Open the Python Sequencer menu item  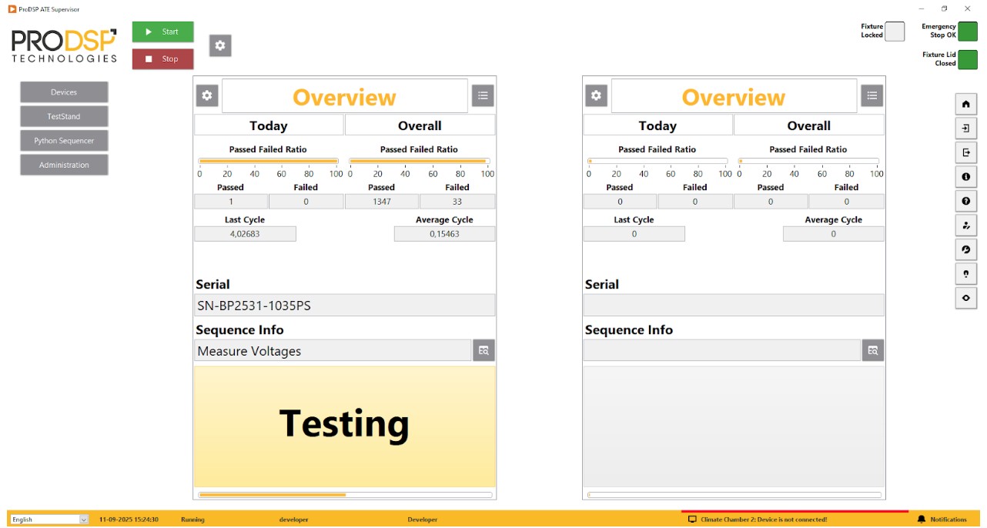(64, 141)
